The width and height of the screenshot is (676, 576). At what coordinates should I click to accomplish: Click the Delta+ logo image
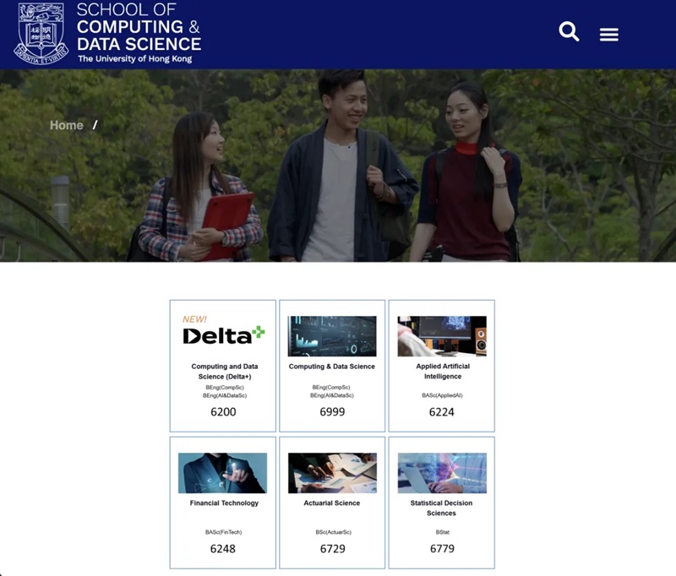[224, 331]
